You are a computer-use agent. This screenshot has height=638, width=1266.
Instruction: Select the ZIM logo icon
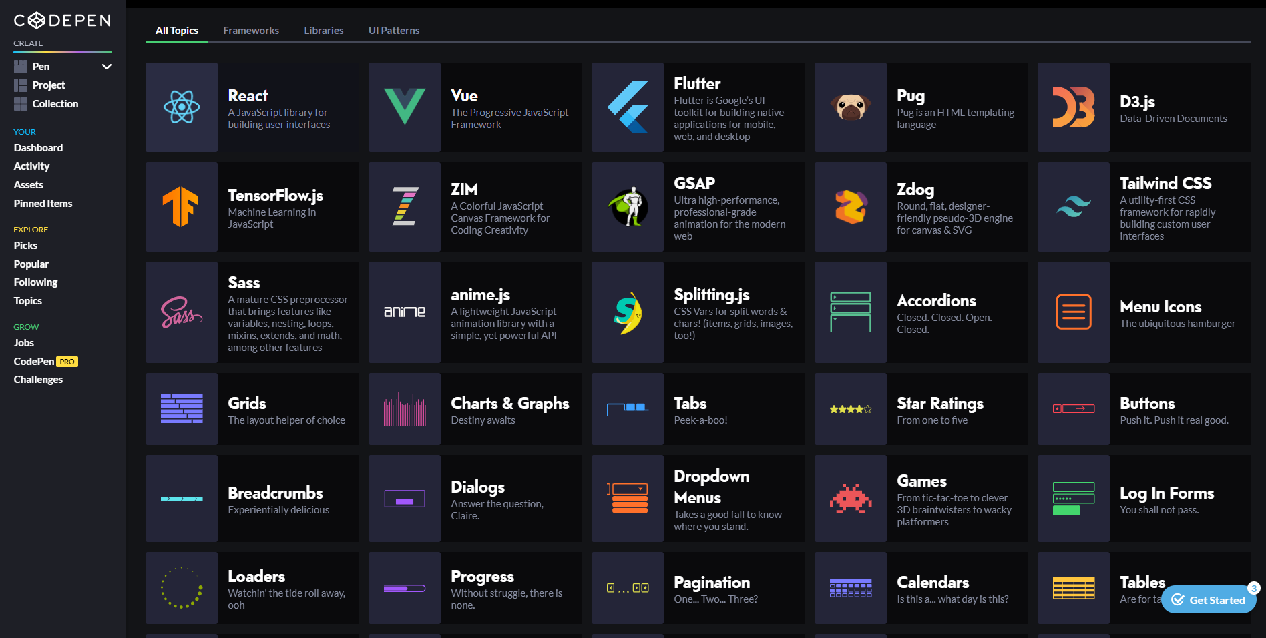coord(405,206)
